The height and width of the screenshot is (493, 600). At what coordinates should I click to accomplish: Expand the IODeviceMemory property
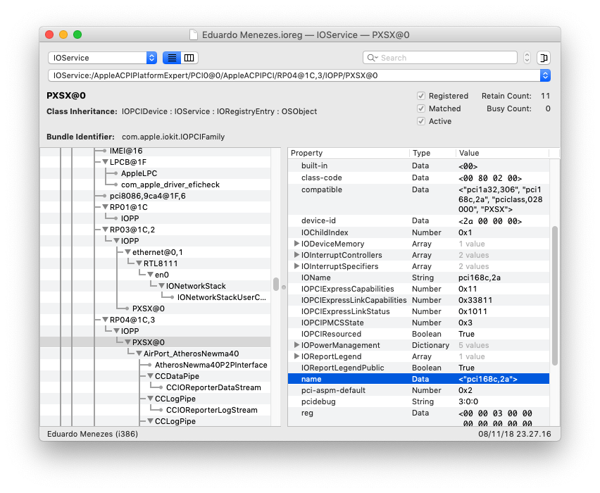point(296,244)
